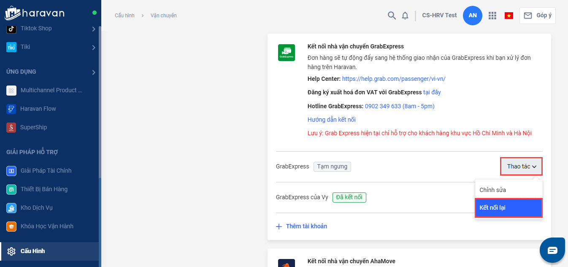Open the Thao tác dropdown
This screenshot has width=568, height=267.
pos(521,166)
